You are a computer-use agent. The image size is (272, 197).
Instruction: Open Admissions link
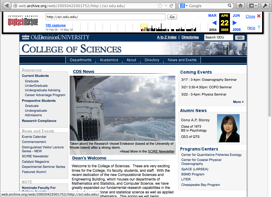tap(33, 115)
